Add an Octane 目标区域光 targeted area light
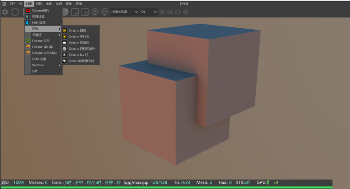350x189 pixels. (x=80, y=49)
